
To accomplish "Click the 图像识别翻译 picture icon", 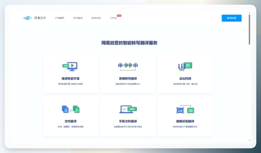I will tap(185, 109).
